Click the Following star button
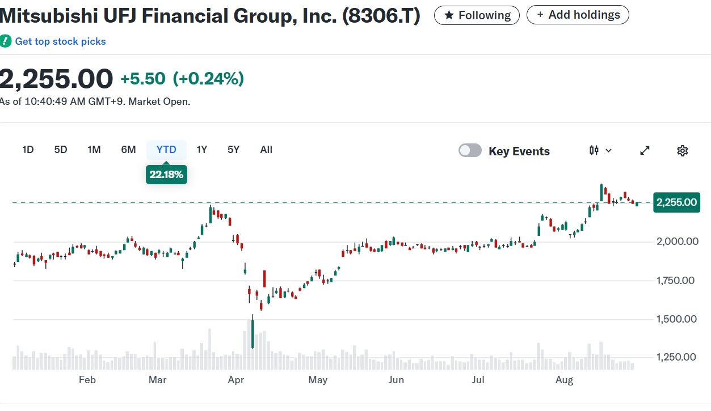This screenshot has height=411, width=711. (477, 15)
